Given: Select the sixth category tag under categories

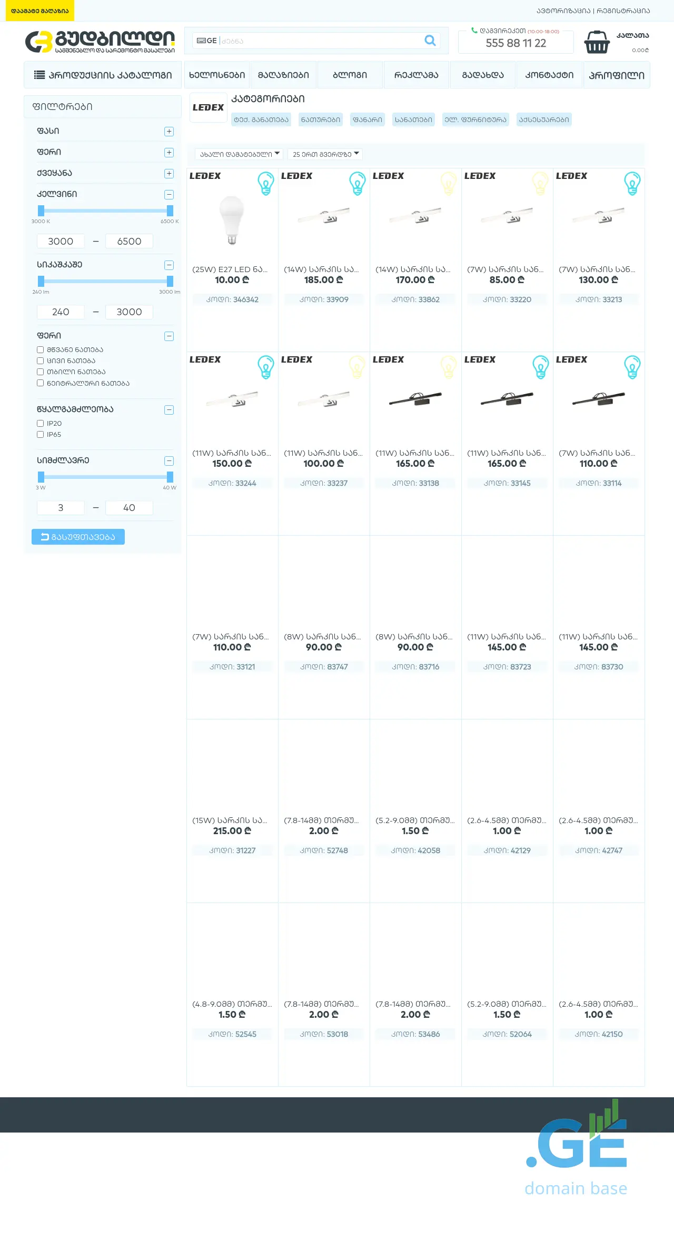Looking at the screenshot, I should (x=543, y=119).
